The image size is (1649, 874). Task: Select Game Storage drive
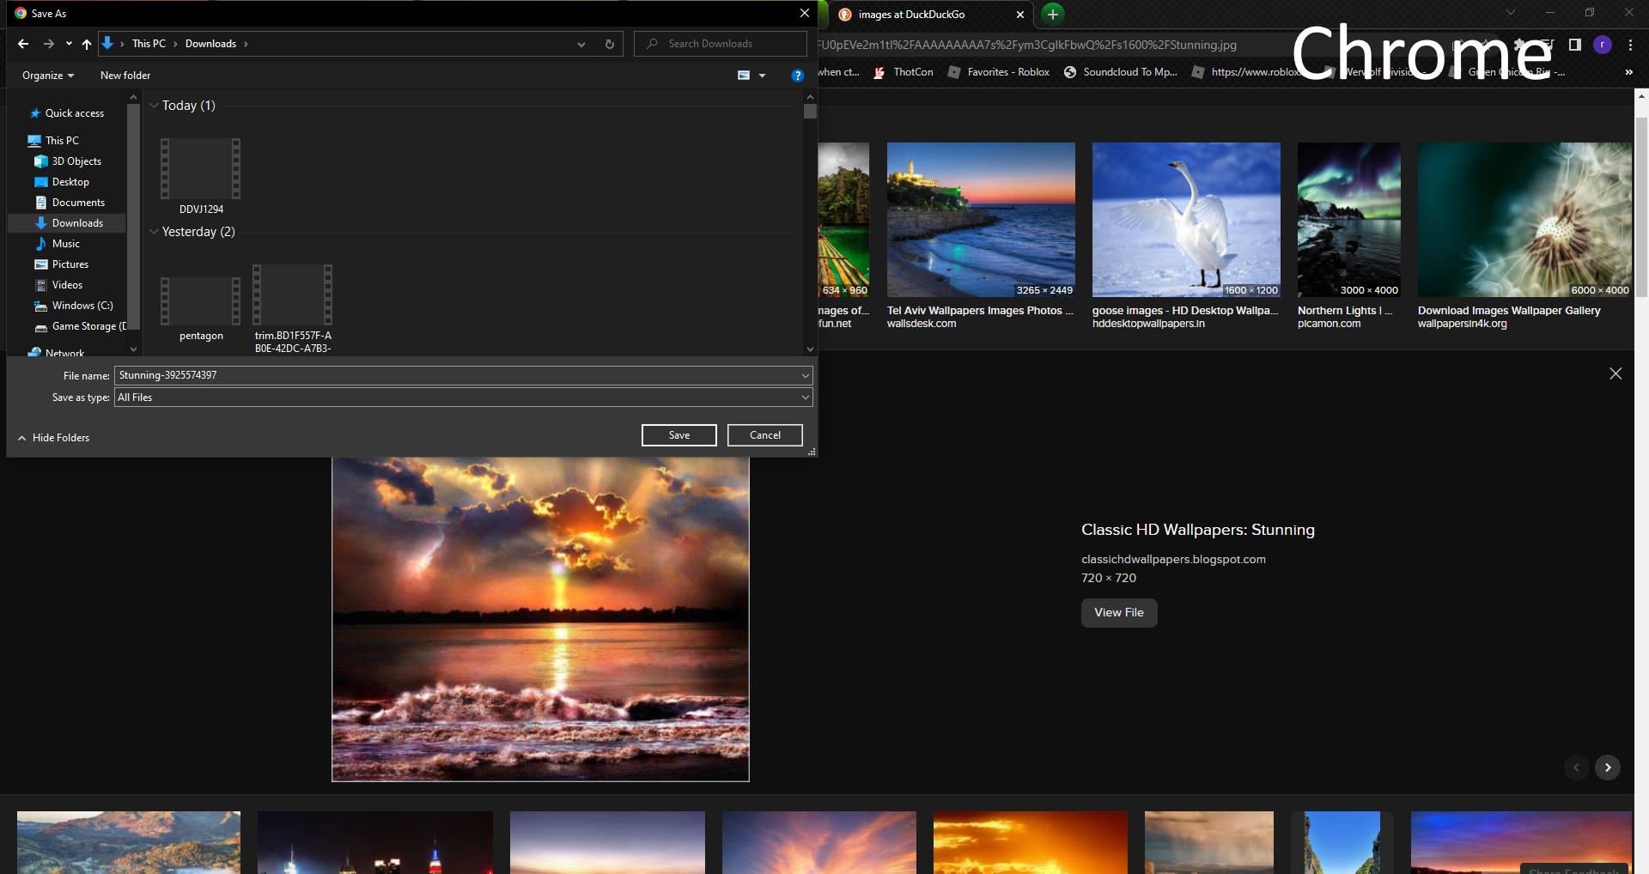point(80,326)
